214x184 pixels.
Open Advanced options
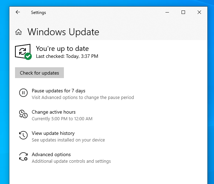click(51, 155)
